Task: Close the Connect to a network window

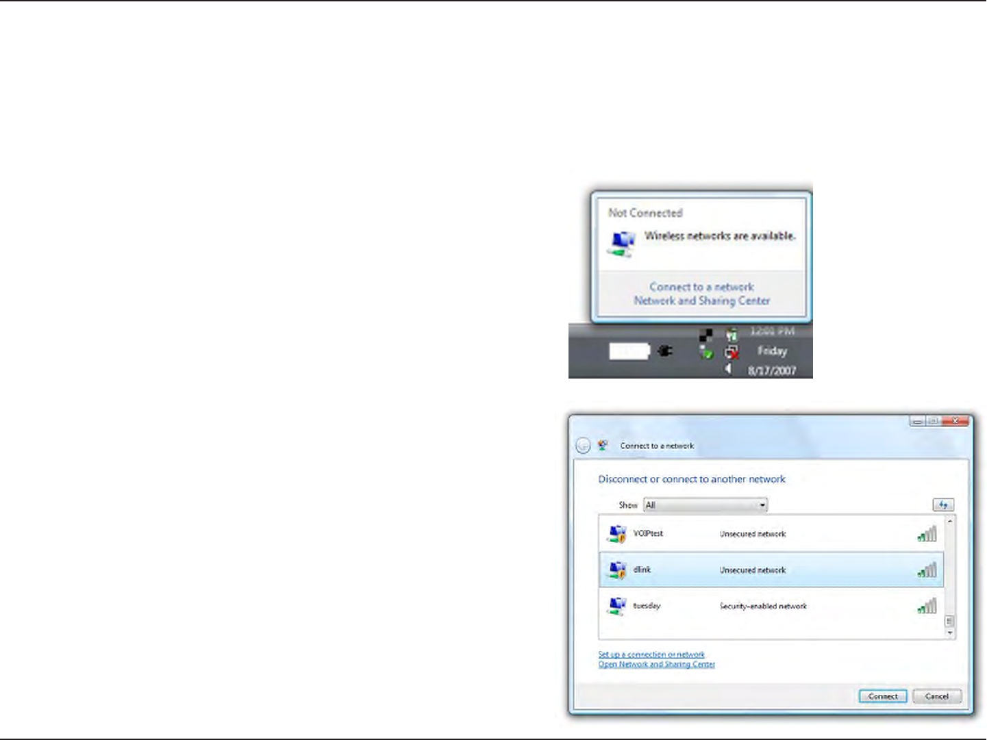Action: pyautogui.click(x=955, y=421)
